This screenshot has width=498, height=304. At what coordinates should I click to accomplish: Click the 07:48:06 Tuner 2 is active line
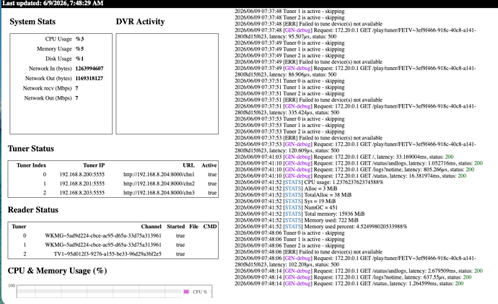289,246
